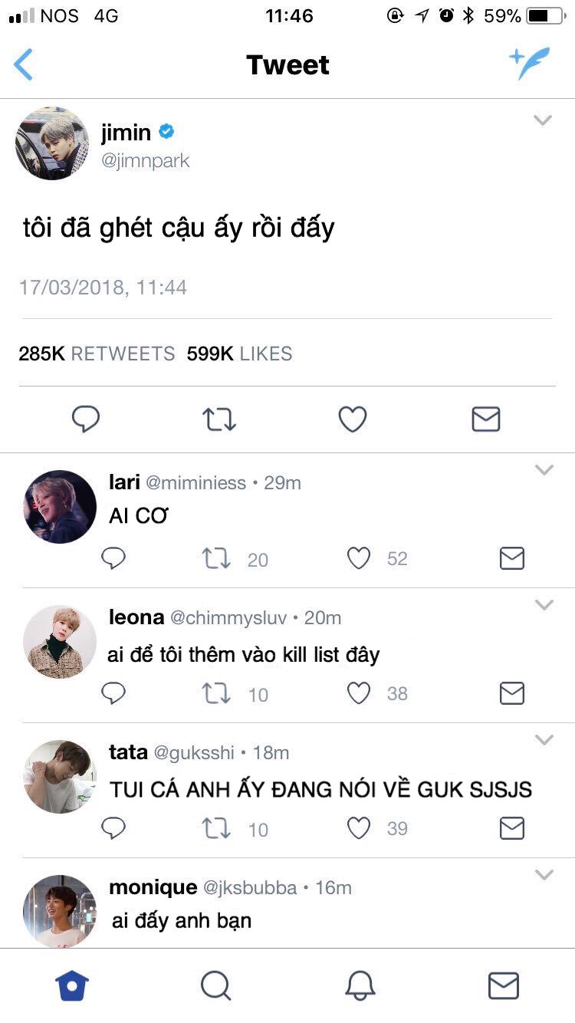The width and height of the screenshot is (575, 1023).
Task: Open the Search tab
Action: [215, 985]
